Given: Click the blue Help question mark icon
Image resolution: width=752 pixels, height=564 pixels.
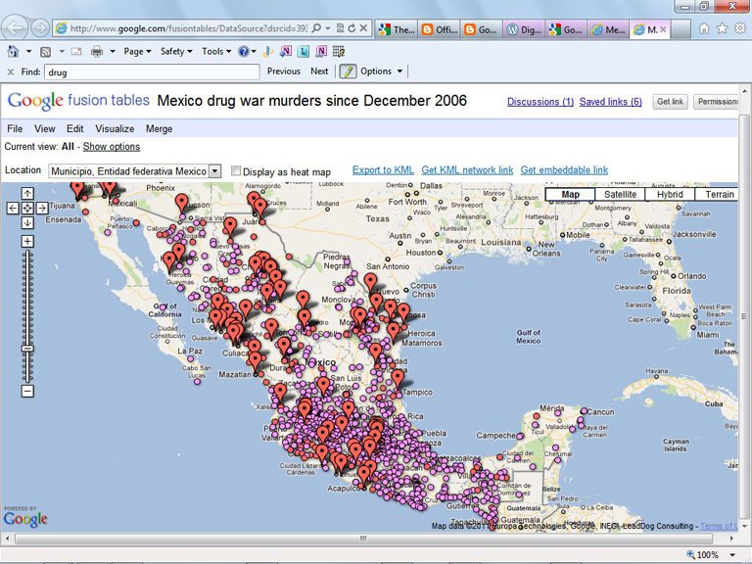Looking at the screenshot, I should [x=244, y=51].
